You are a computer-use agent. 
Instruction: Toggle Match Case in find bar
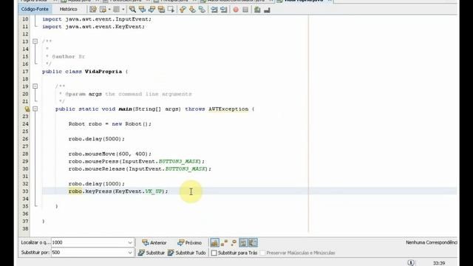(x=214, y=242)
